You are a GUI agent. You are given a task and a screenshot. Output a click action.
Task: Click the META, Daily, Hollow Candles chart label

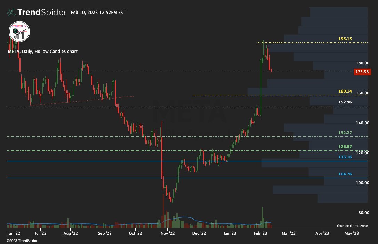43,52
